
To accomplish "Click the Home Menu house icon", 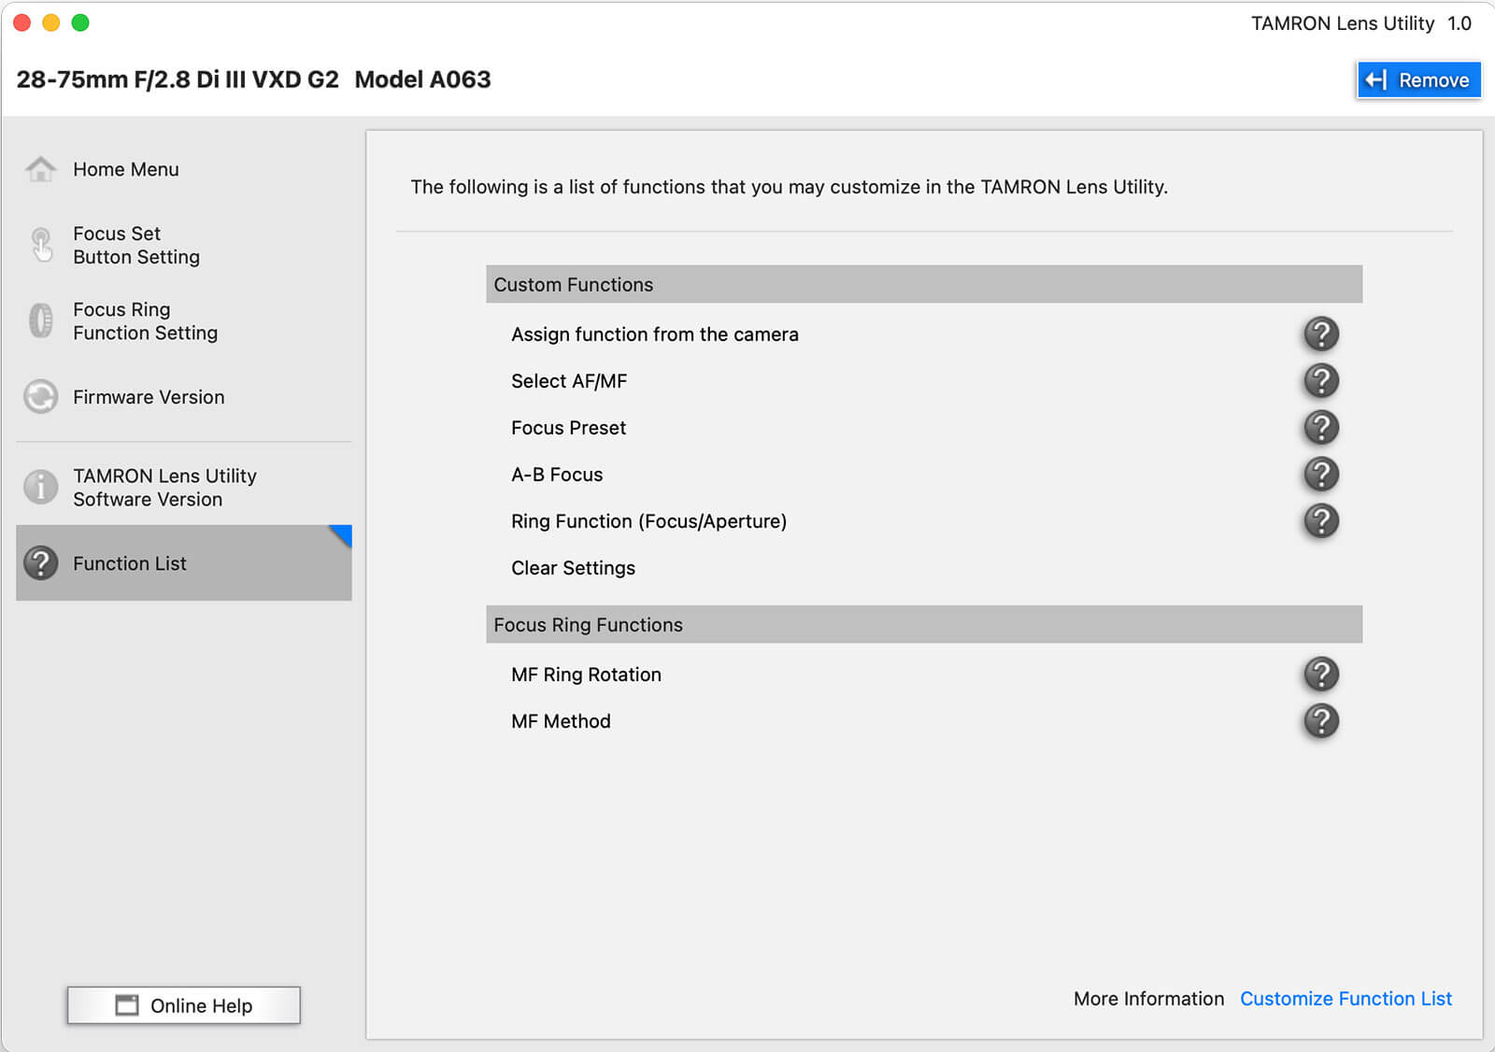I will [x=40, y=169].
